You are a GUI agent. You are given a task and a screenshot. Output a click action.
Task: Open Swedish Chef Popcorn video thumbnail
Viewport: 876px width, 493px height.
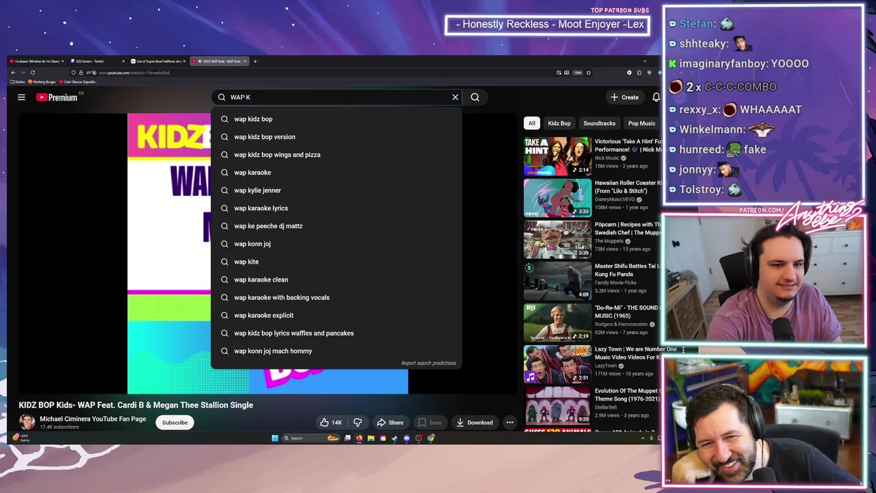558,239
